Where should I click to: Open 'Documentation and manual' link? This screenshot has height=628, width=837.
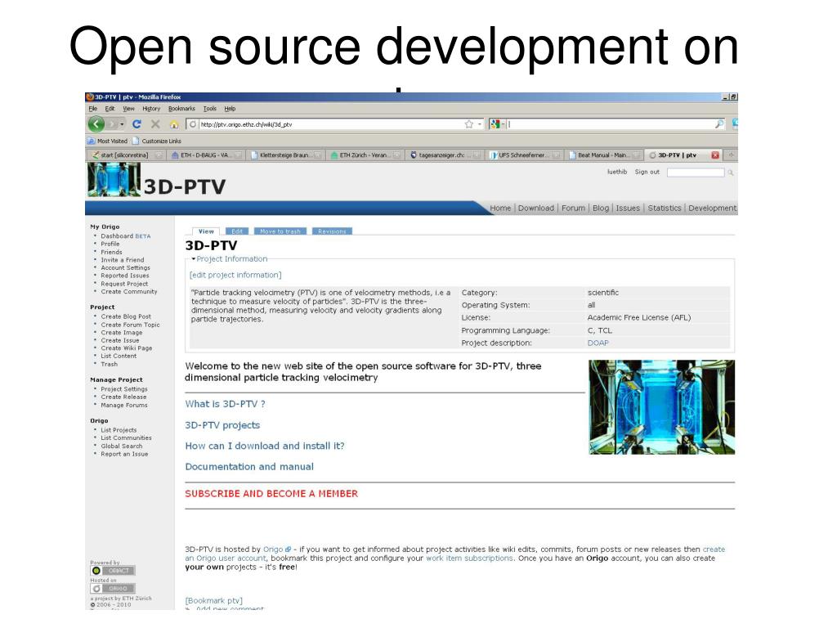pos(249,467)
